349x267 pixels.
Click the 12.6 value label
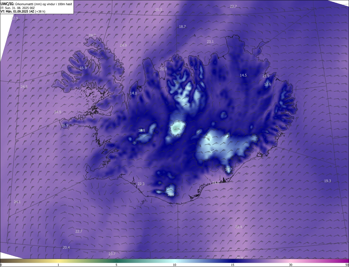click(268, 84)
